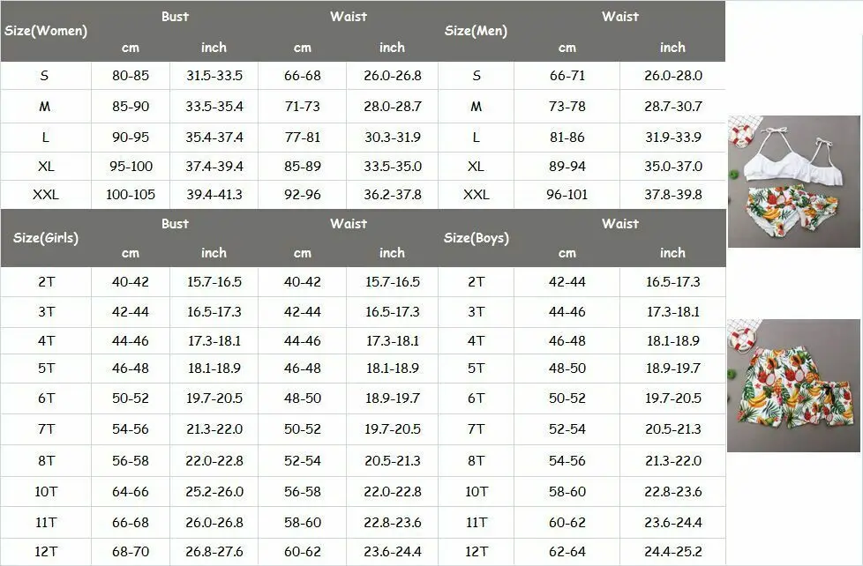863x566 pixels.
Task: Click the boys 2T waist 16.5-17.3 inch cell
Action: click(x=673, y=282)
